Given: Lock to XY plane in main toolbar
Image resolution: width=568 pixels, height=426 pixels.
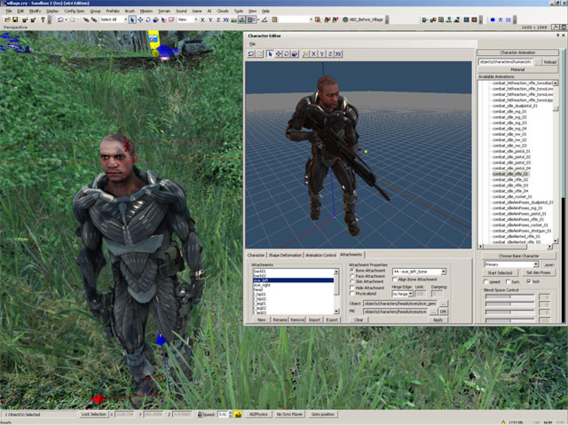Looking at the screenshot, I should pos(226,20).
